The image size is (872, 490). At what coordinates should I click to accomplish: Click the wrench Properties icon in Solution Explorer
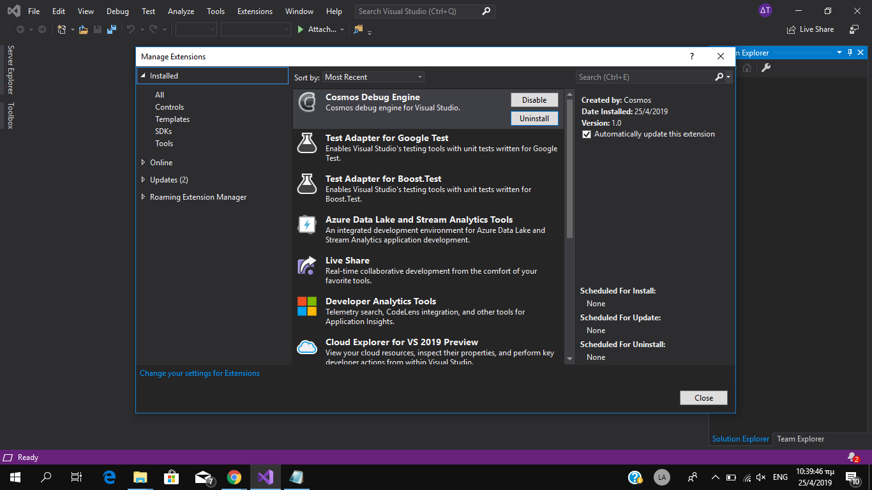pyautogui.click(x=766, y=68)
